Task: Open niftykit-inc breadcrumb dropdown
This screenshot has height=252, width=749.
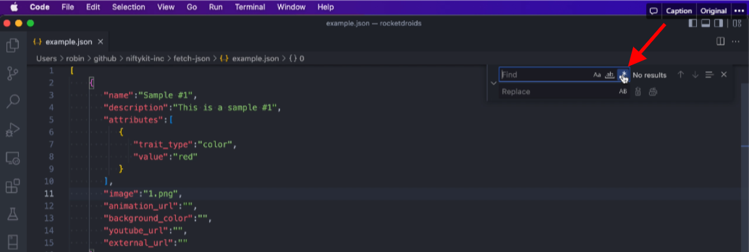Action: (x=145, y=59)
